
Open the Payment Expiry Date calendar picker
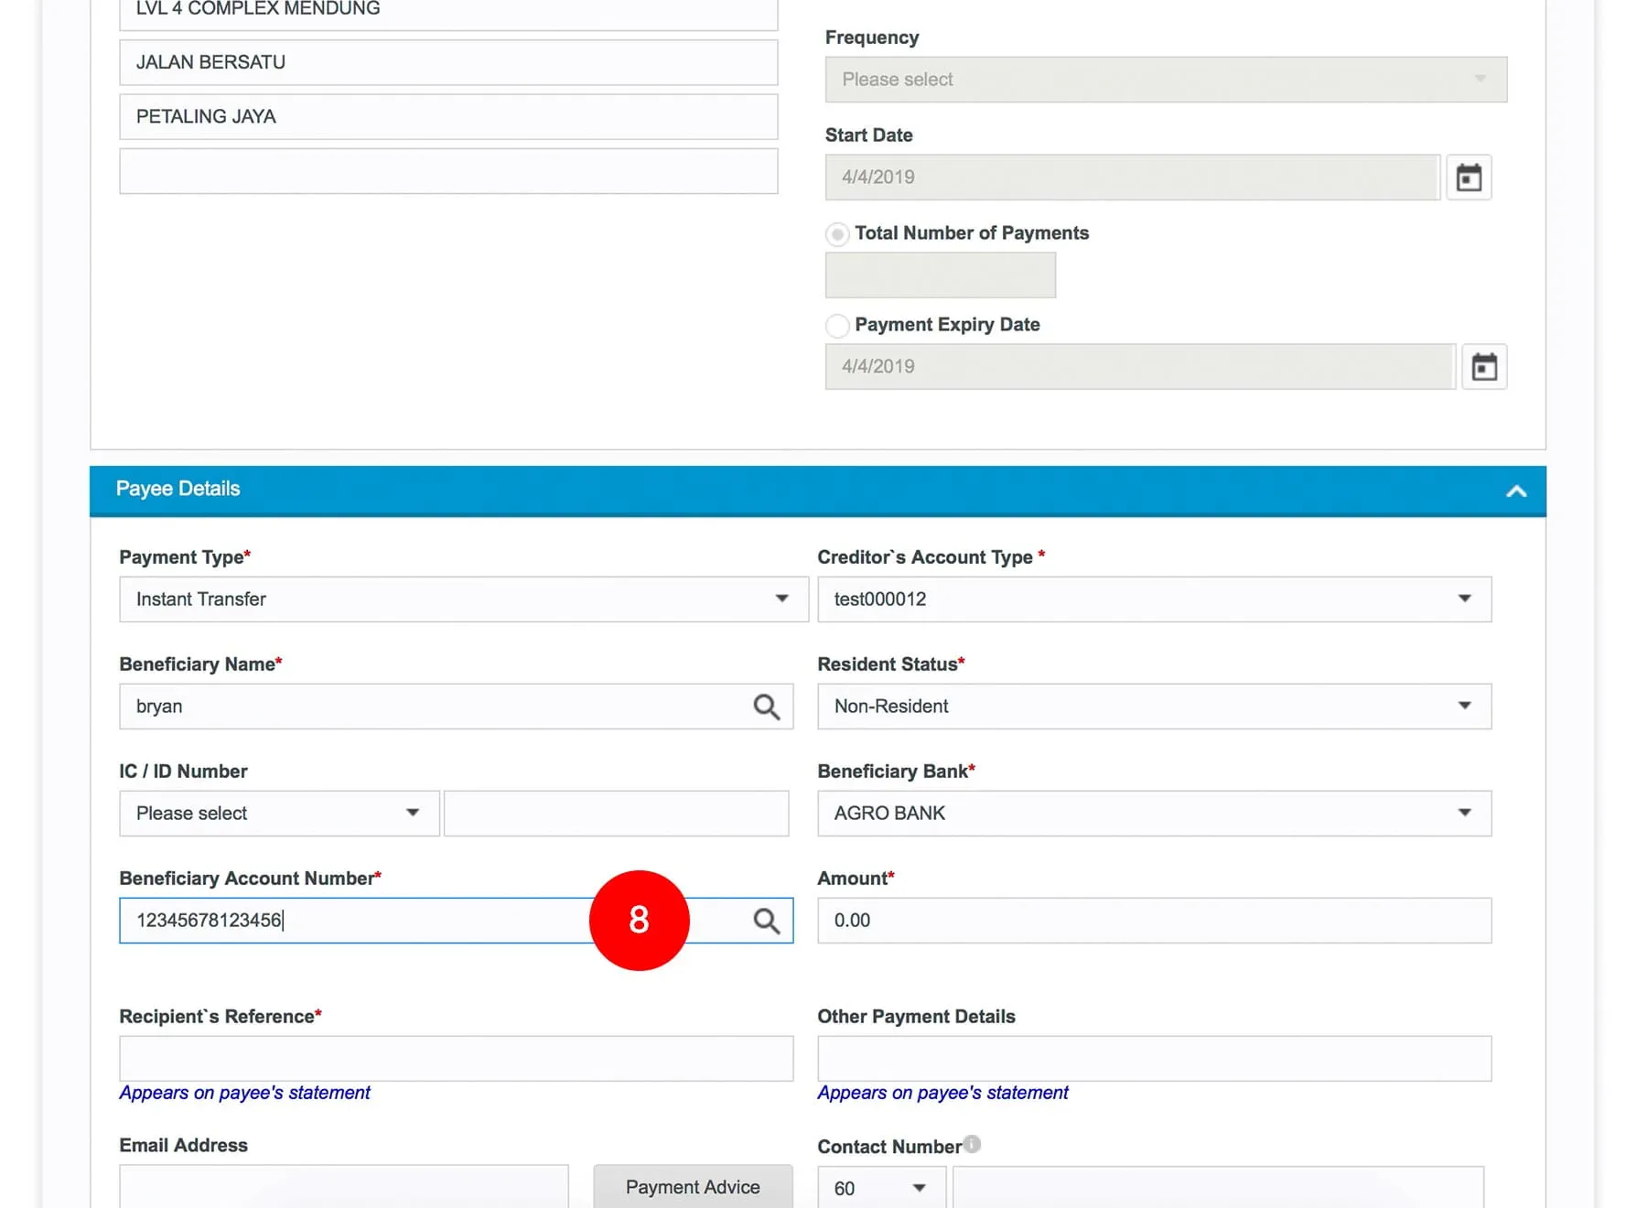click(1483, 367)
